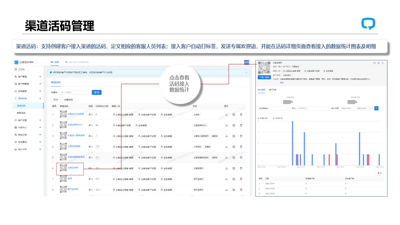Delete row 6 企客宝官网 channel code
400x225 pixels.
[241, 168]
